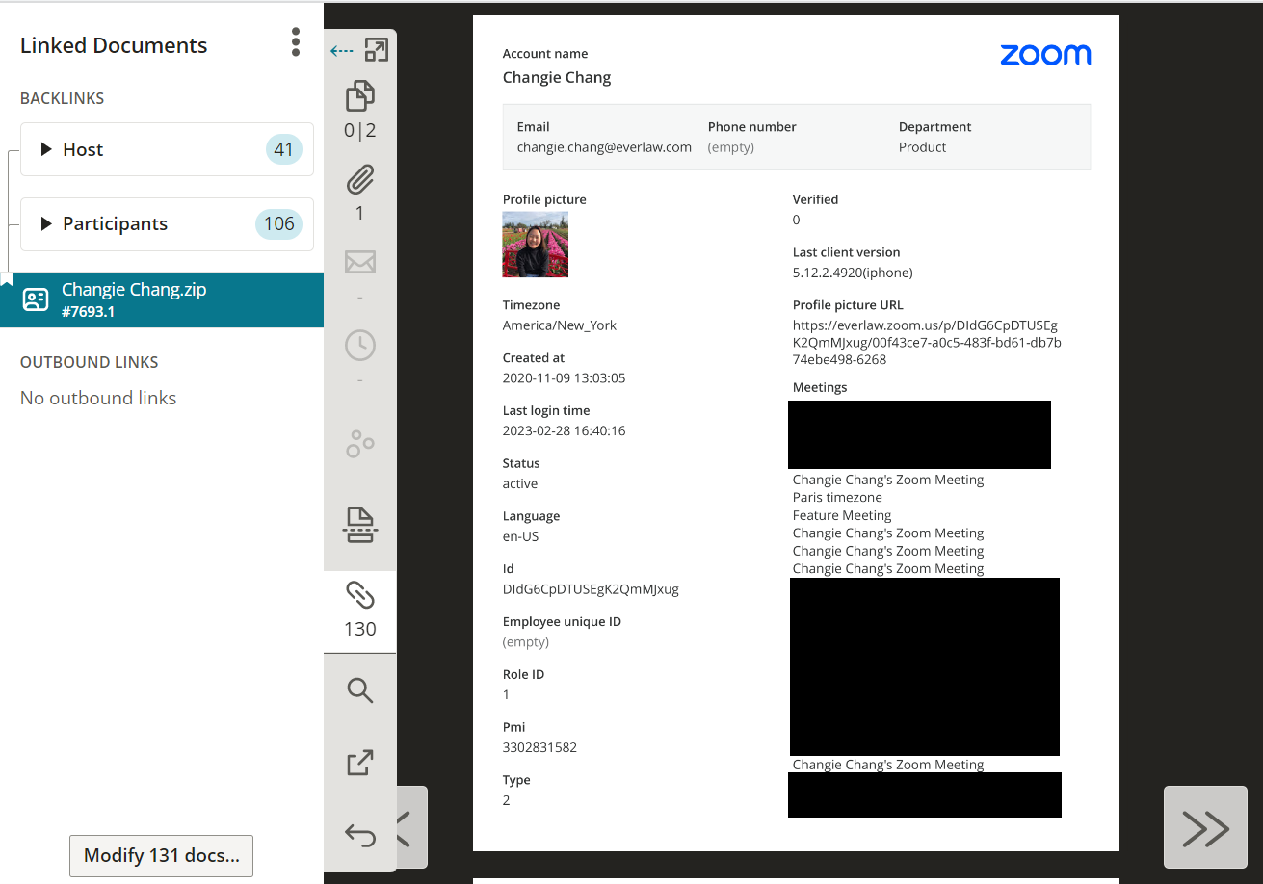The width and height of the screenshot is (1263, 884).
Task: Open the Linked Documents three-dot menu
Action: click(x=296, y=42)
